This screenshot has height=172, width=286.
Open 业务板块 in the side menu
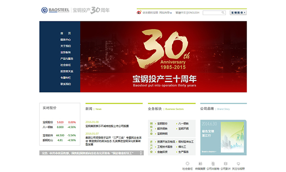point(66,53)
